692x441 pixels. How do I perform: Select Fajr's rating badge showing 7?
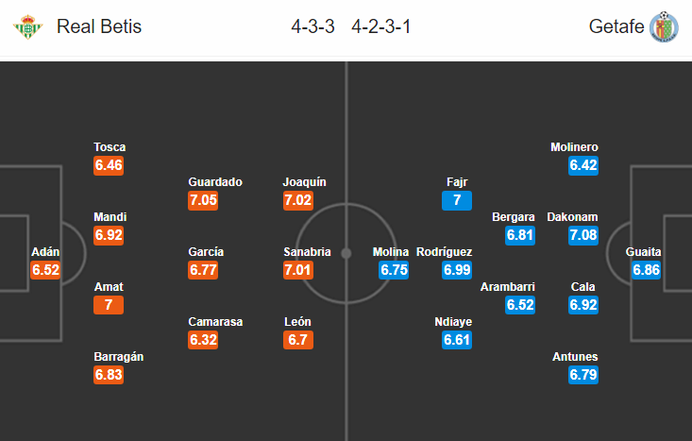pos(457,200)
